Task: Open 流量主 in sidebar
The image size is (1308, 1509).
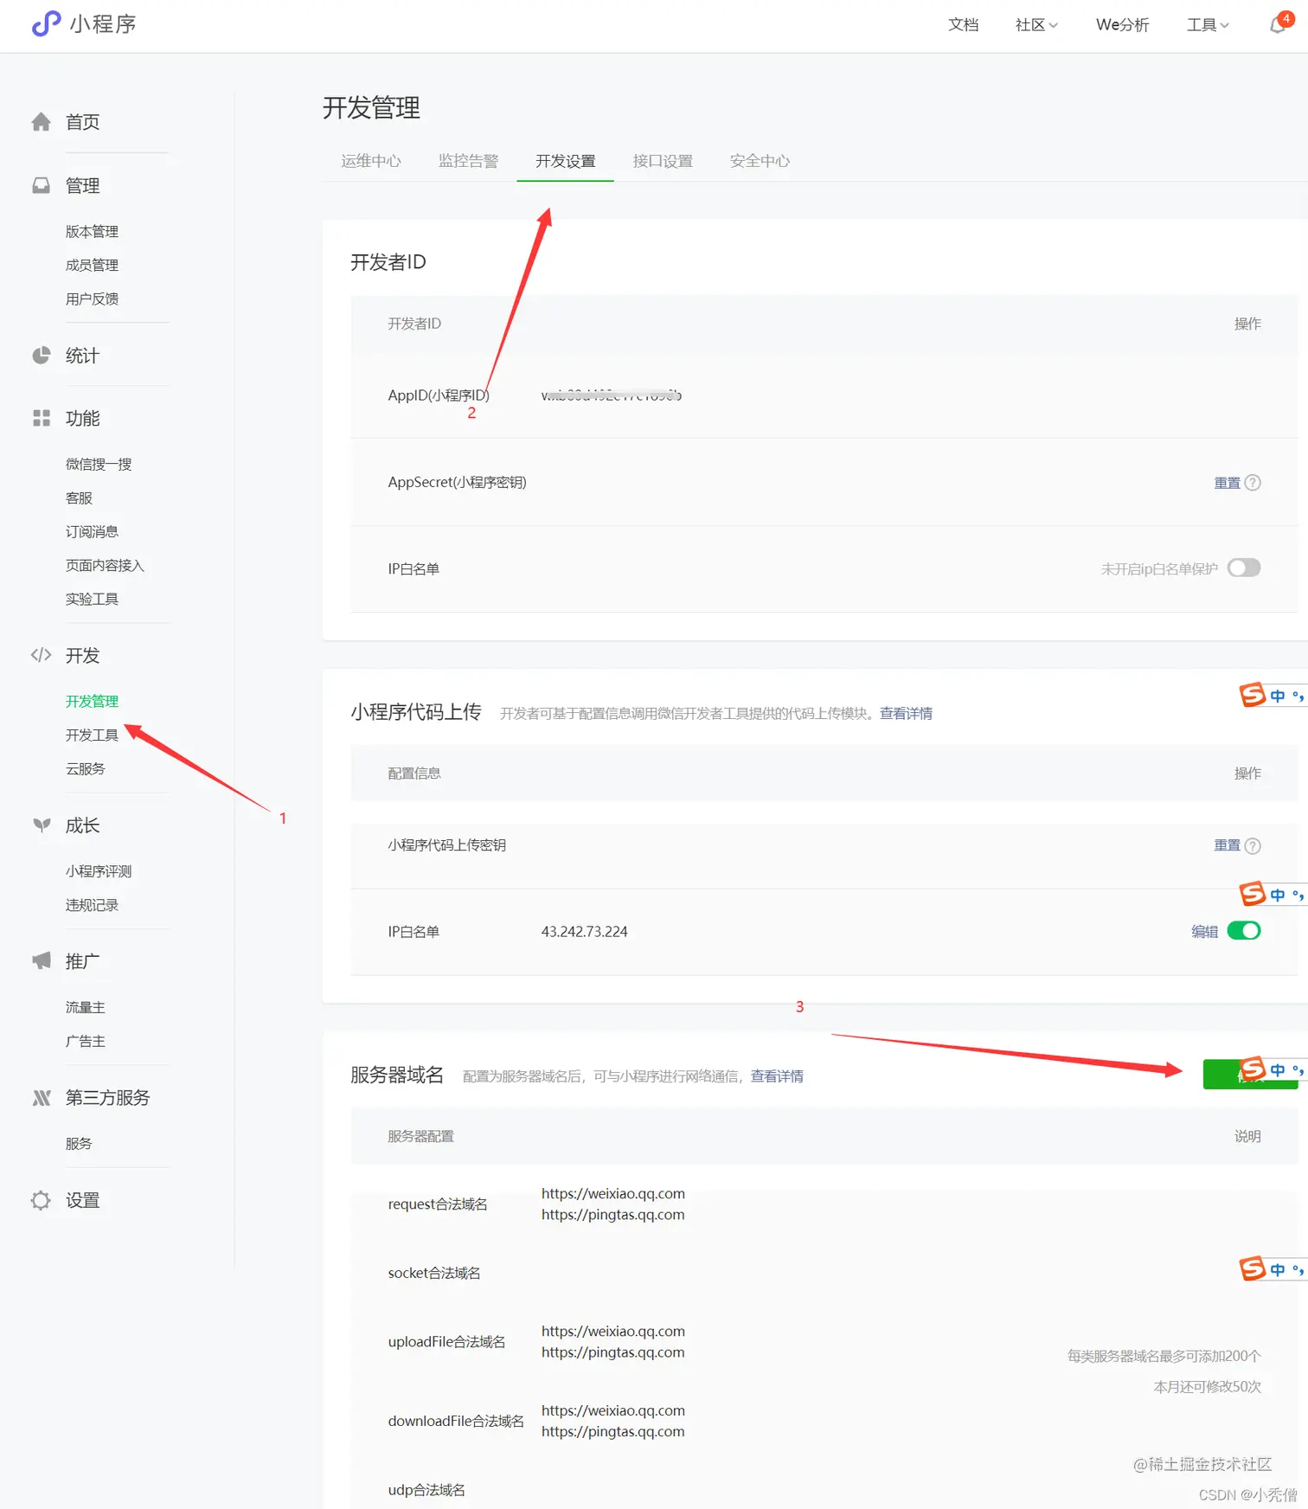Action: 85,1007
